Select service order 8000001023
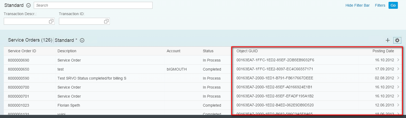406x118 pixels. point(19,105)
